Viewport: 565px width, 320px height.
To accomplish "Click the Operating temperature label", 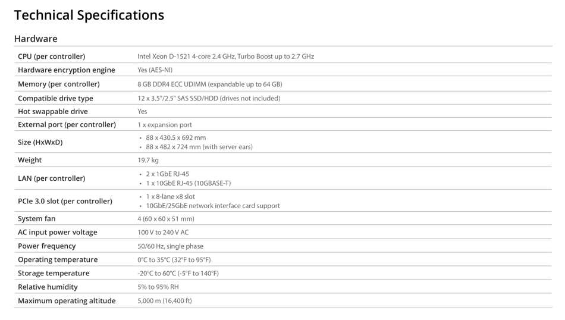I will click(x=58, y=260).
